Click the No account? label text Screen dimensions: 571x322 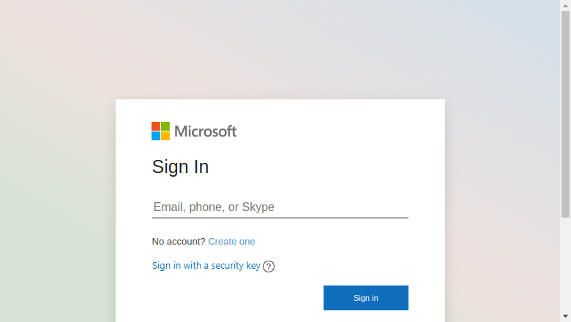tap(179, 242)
